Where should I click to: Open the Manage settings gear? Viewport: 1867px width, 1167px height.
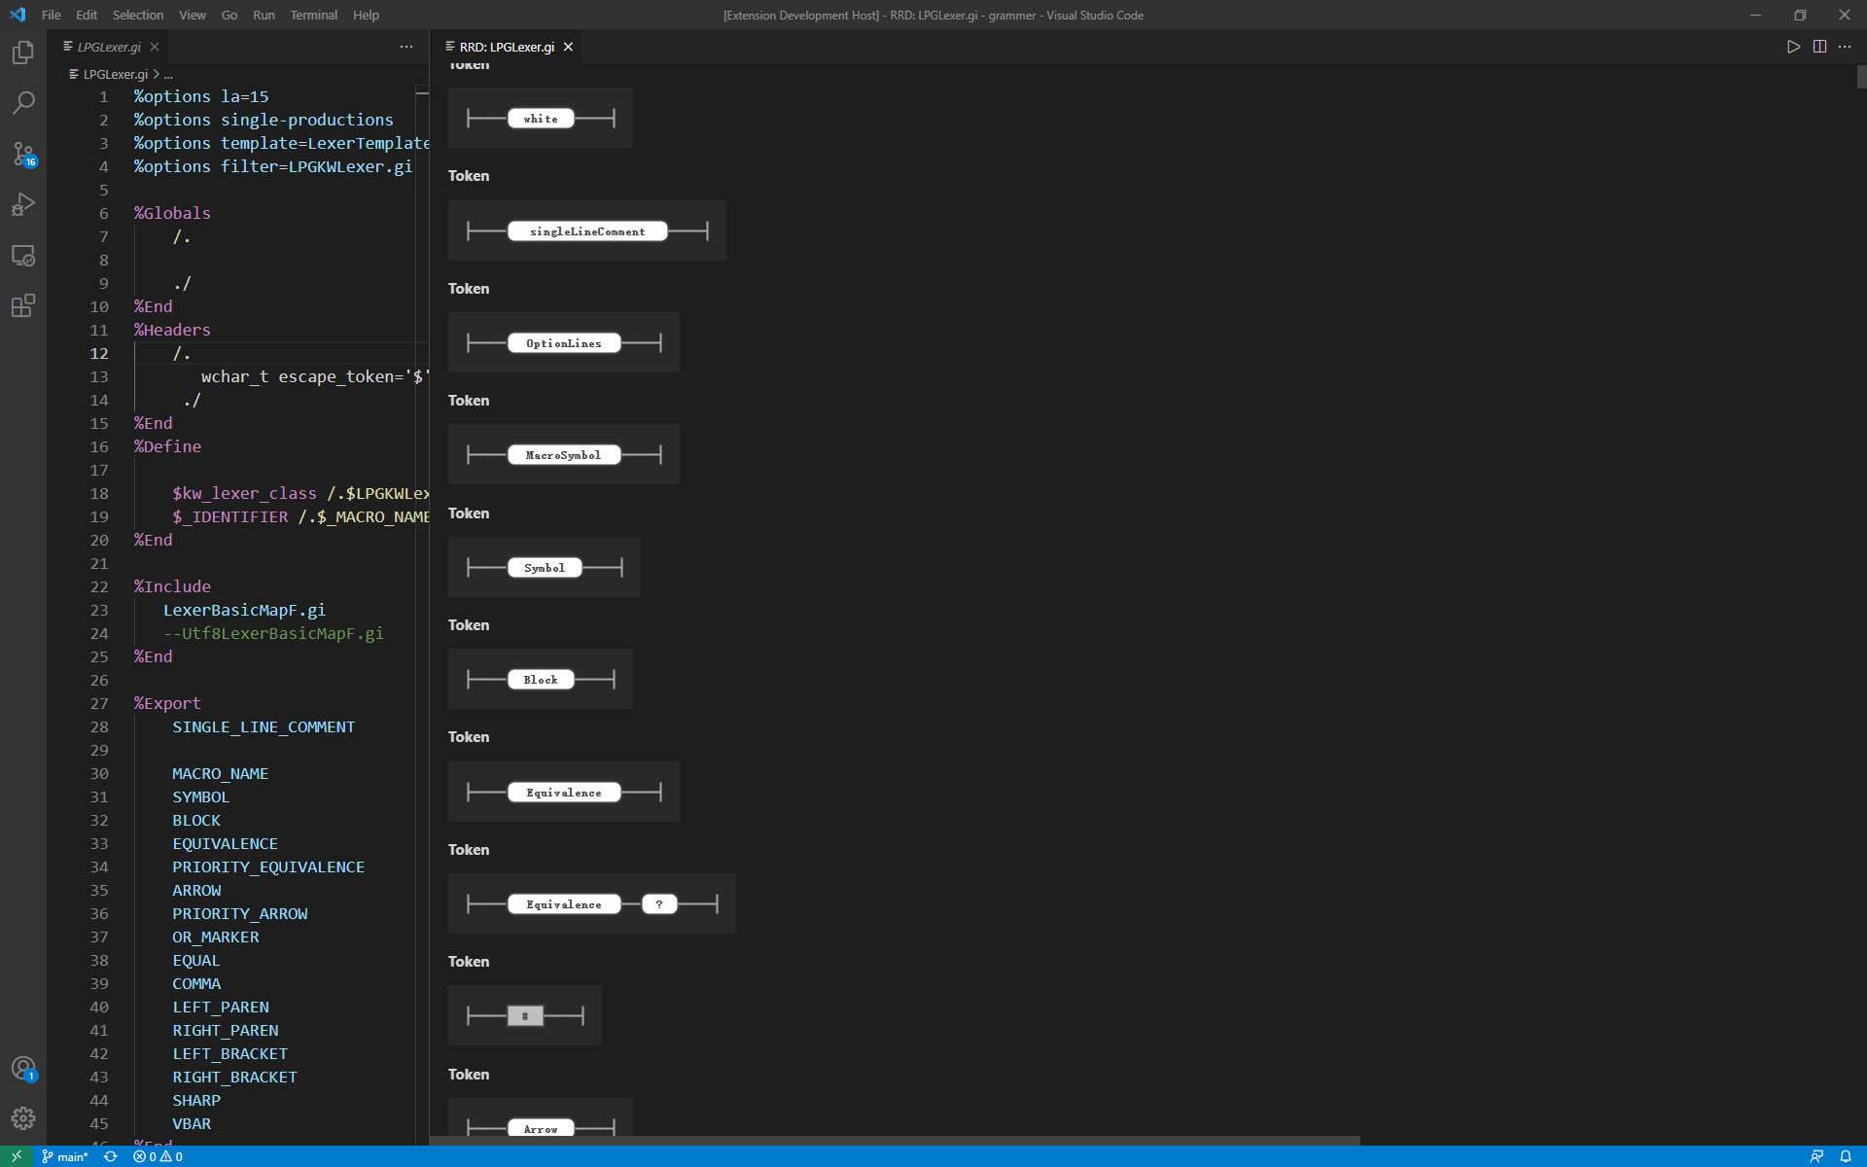tap(23, 1118)
